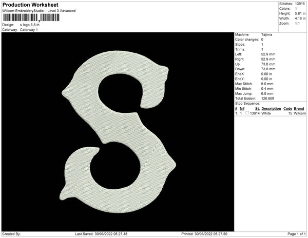The image size is (308, 238).
Task: Click the 'Created By:' label
Action: click(11, 234)
